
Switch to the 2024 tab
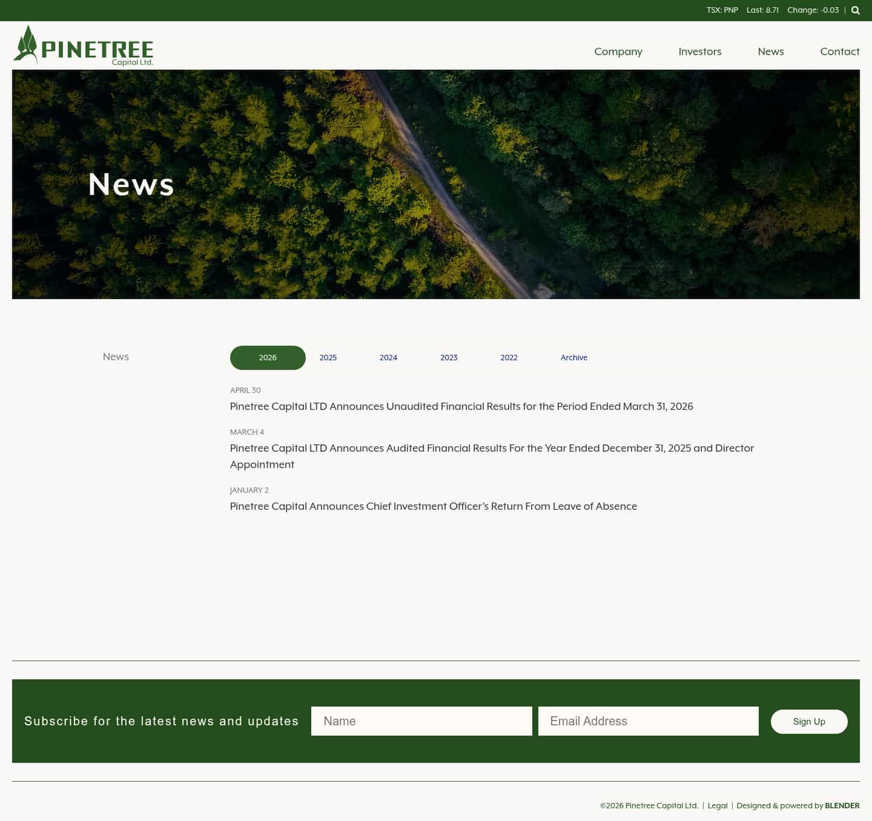click(388, 358)
